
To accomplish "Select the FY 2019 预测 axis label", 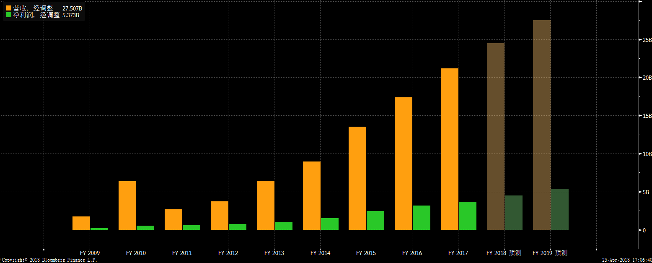I will [x=550, y=253].
